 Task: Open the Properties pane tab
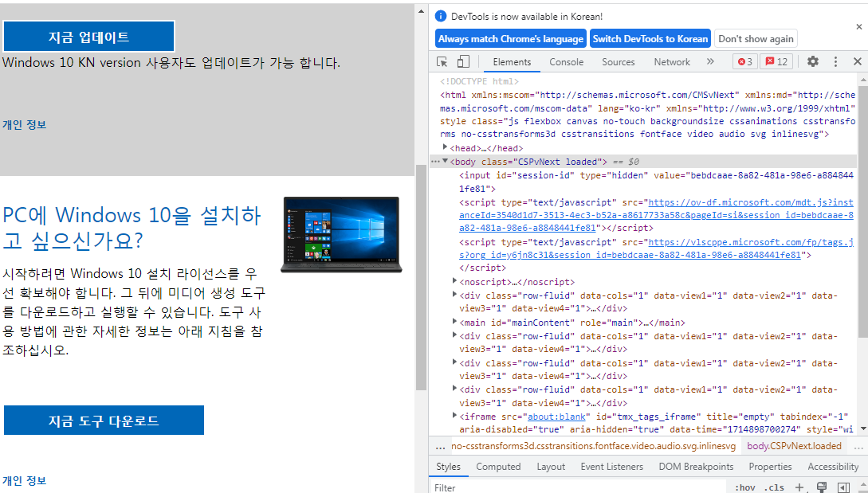point(770,467)
